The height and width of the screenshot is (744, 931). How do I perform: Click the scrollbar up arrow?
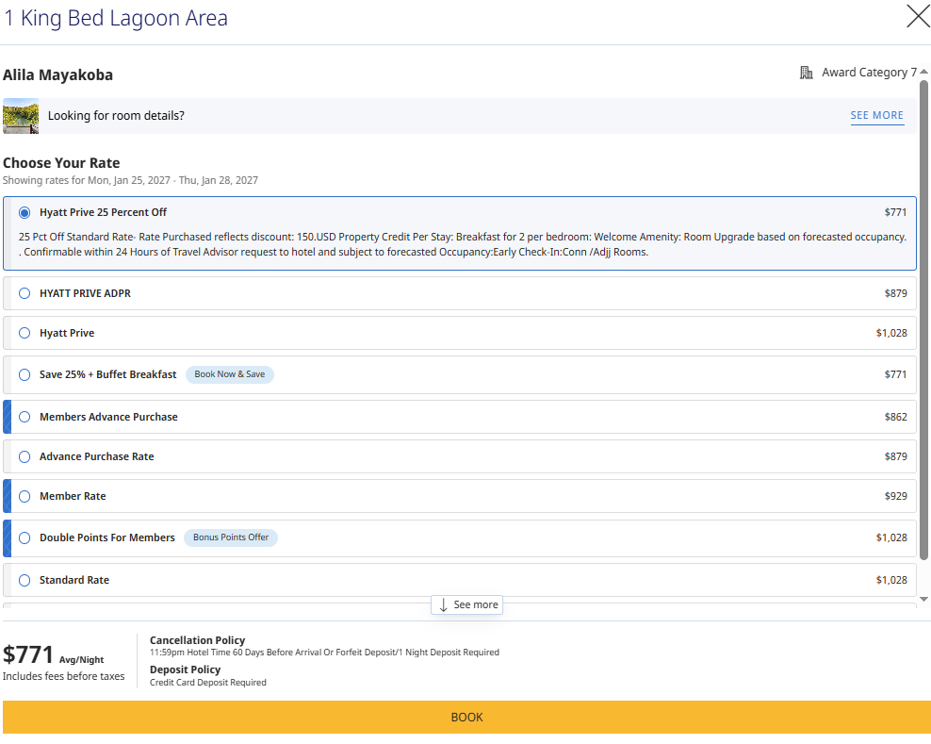tap(923, 72)
